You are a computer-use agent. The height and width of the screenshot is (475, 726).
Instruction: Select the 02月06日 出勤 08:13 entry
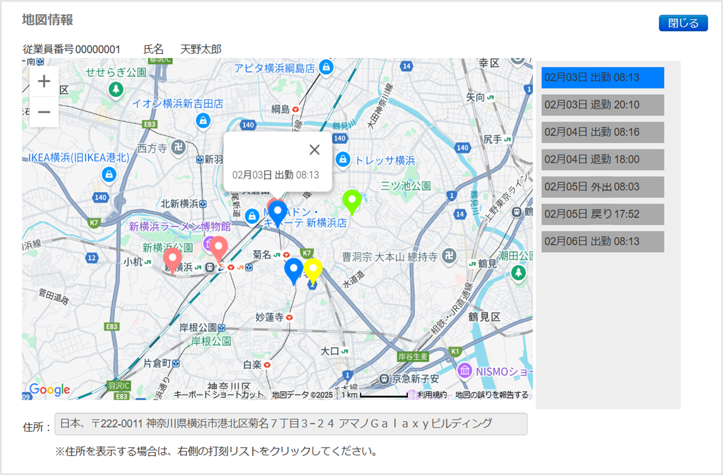click(x=602, y=241)
